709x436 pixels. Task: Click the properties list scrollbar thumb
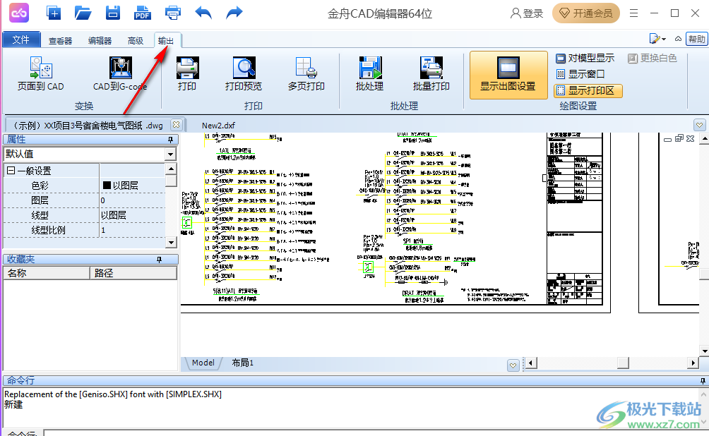tap(171, 181)
